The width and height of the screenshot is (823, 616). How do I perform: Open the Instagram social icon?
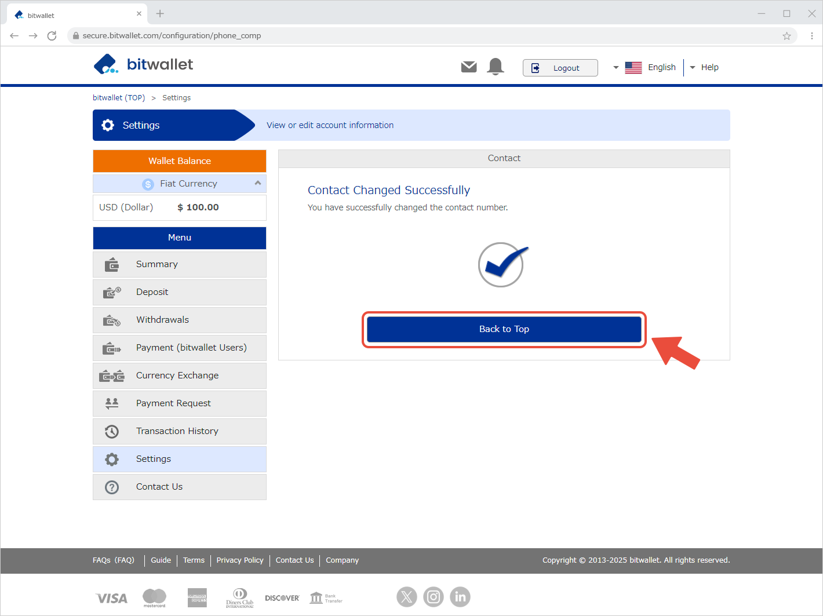coord(434,596)
